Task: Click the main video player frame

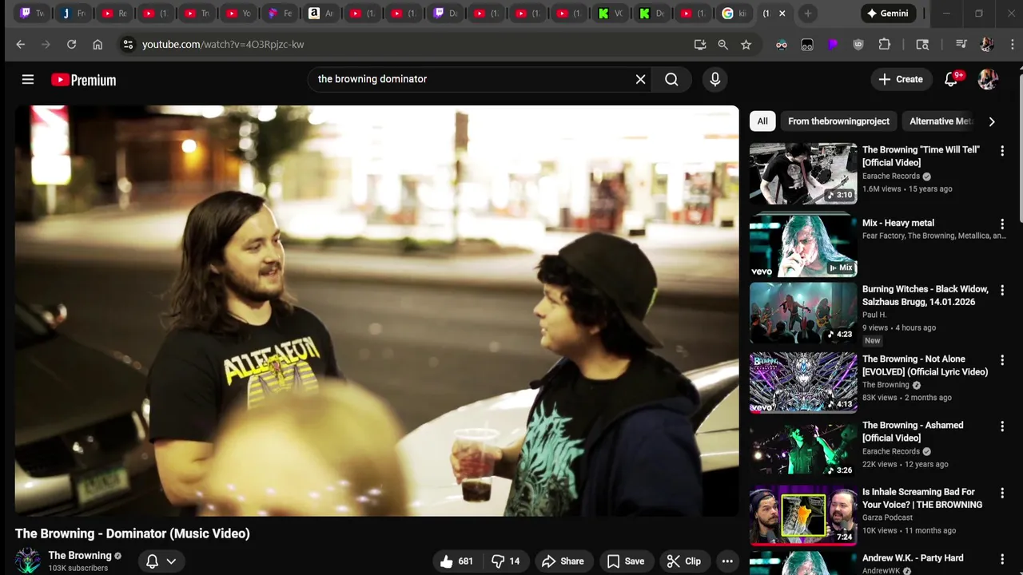Action: [376, 311]
